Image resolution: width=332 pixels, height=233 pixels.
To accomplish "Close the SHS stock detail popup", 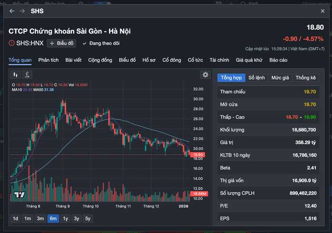I will point(322,10).
